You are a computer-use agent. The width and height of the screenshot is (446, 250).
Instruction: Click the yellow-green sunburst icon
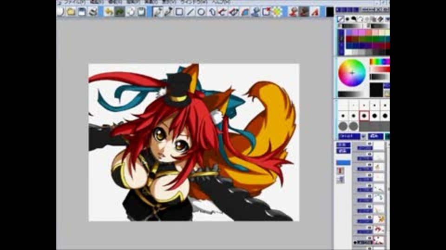click(277, 12)
